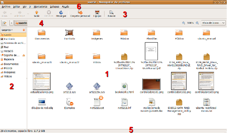Select ubuntu restricted extras text file
227x136 pixels.
(206, 102)
